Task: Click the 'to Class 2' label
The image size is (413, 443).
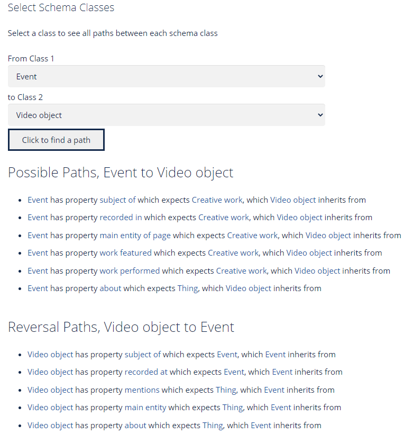Action: click(x=25, y=97)
